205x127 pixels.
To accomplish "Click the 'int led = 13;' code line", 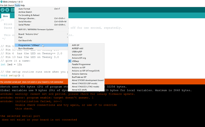I will [11, 65].
